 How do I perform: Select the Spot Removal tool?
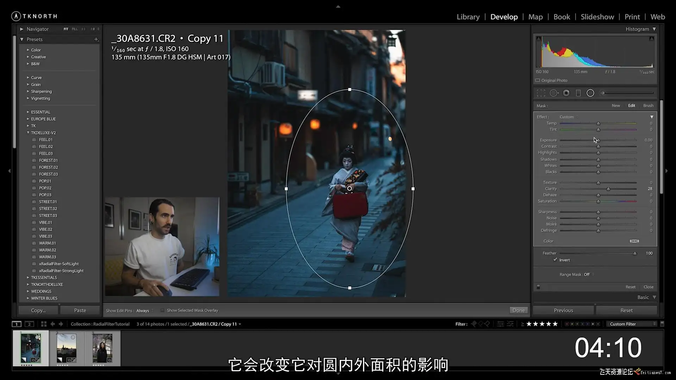(x=554, y=93)
